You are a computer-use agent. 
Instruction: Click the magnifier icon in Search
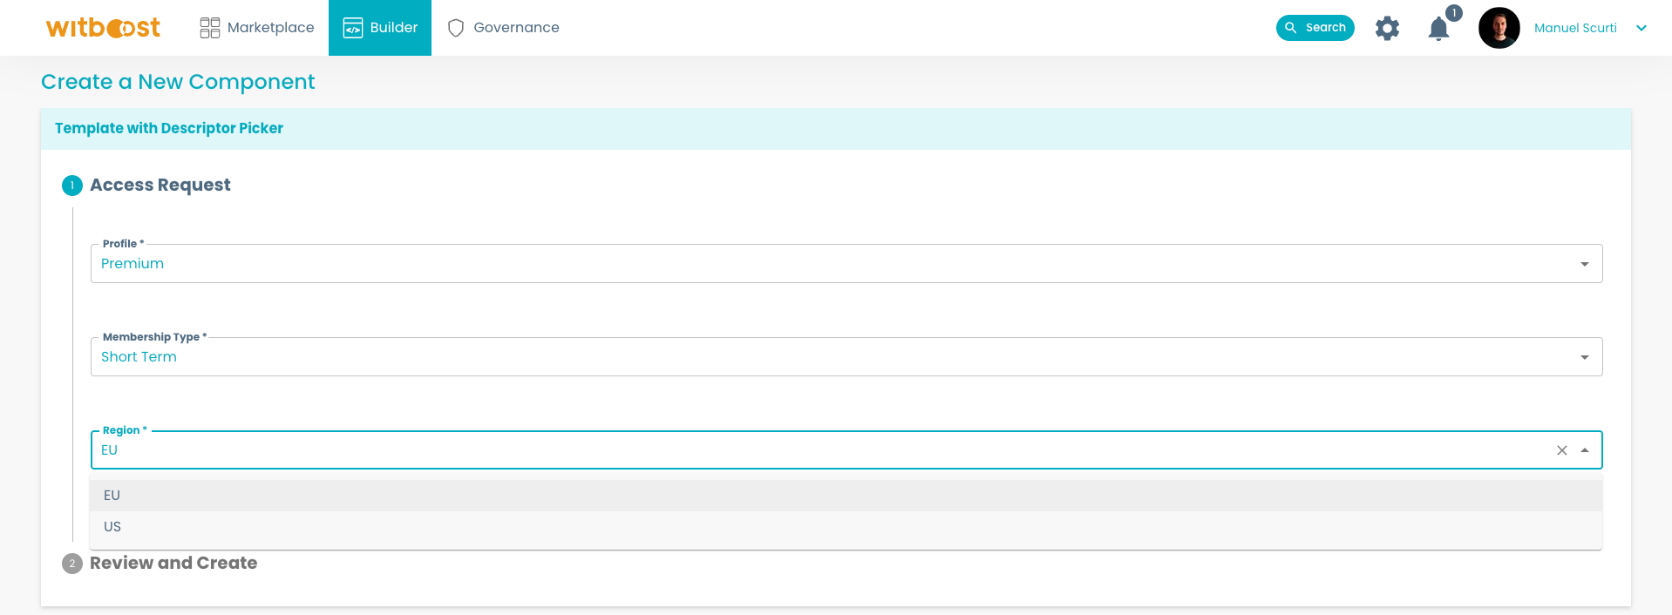coord(1291,28)
